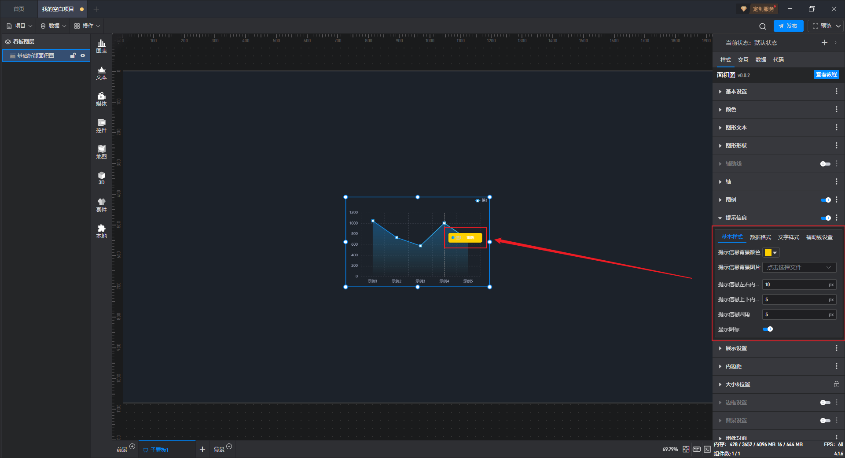Open the 控件 (controls) component library

click(x=101, y=126)
